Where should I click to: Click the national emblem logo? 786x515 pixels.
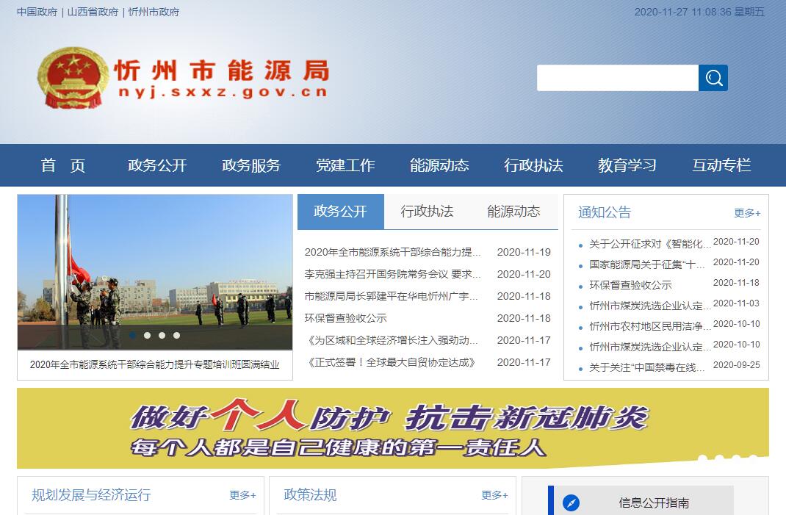coord(72,79)
